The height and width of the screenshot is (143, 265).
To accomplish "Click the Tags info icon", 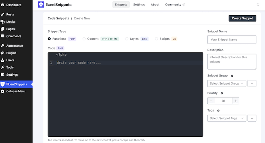I will pyautogui.click(x=218, y=111).
